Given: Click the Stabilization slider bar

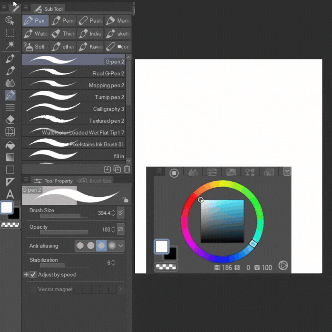Looking at the screenshot, I should click(x=64, y=266).
